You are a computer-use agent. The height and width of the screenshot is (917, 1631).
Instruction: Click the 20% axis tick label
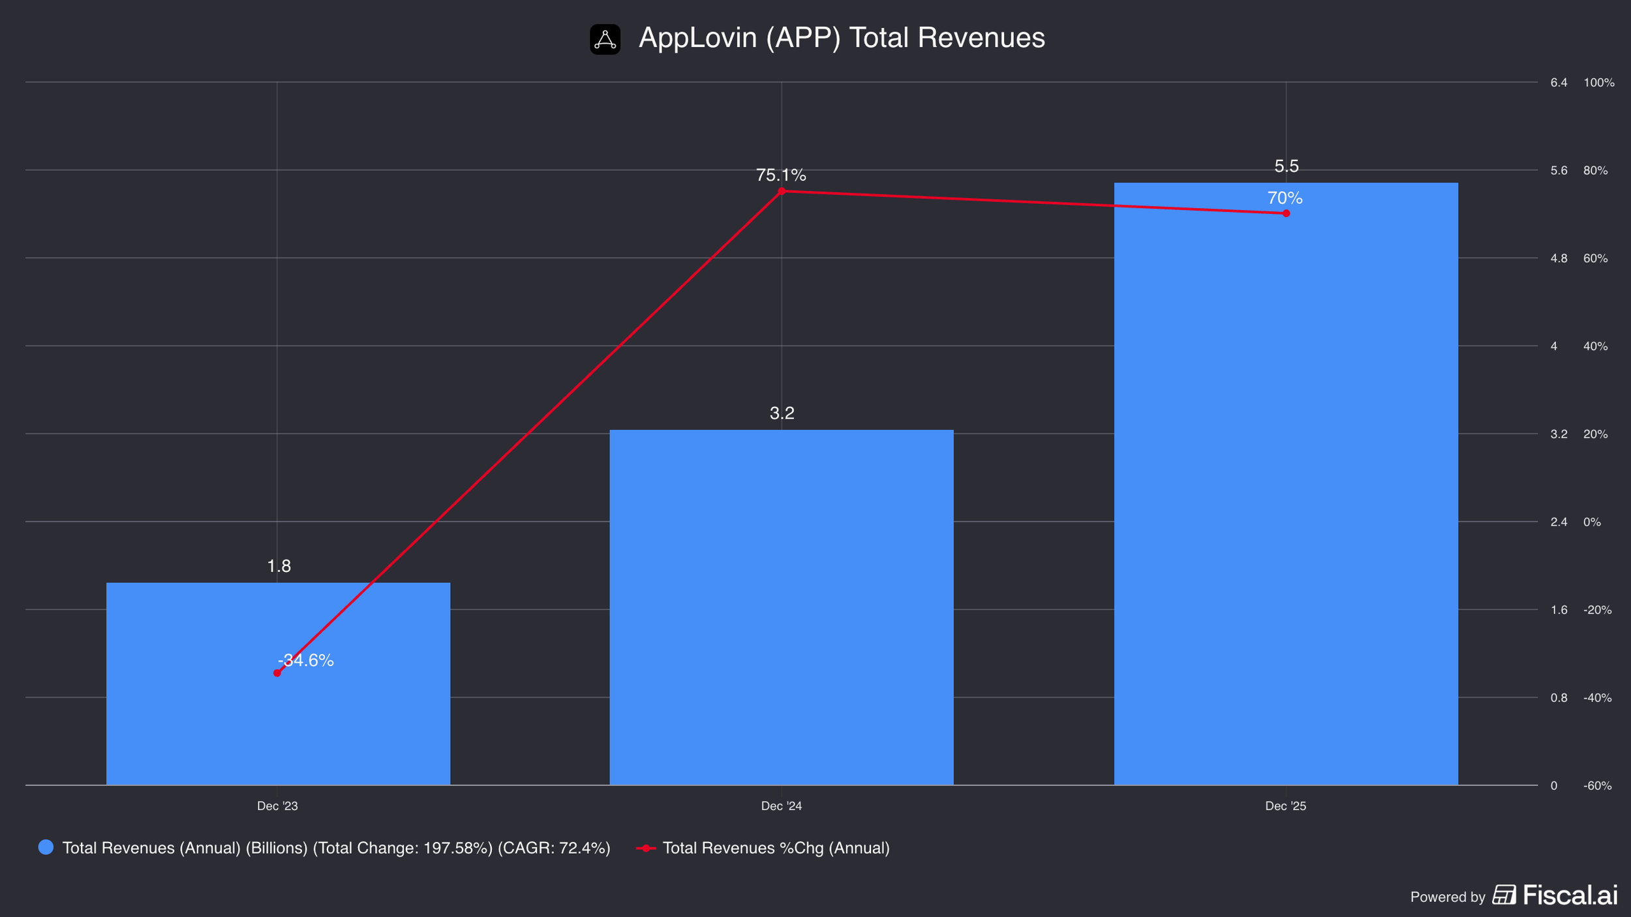tap(1596, 434)
